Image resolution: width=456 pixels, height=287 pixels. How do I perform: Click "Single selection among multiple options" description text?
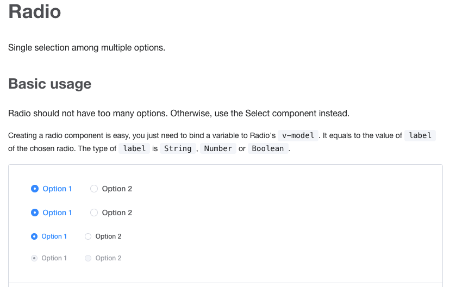[86, 47]
